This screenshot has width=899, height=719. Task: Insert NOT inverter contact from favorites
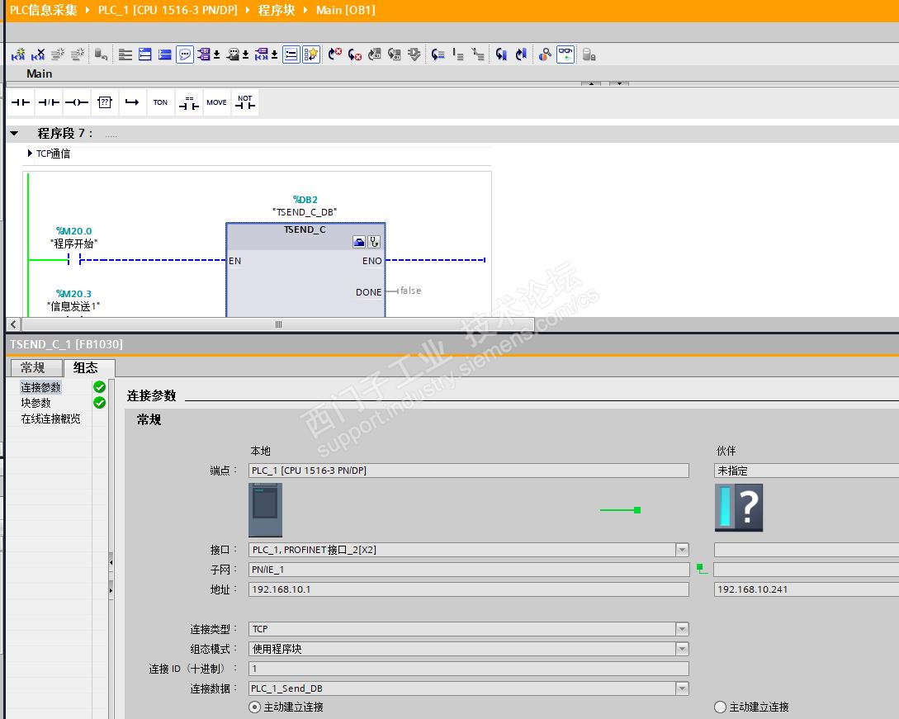click(245, 102)
